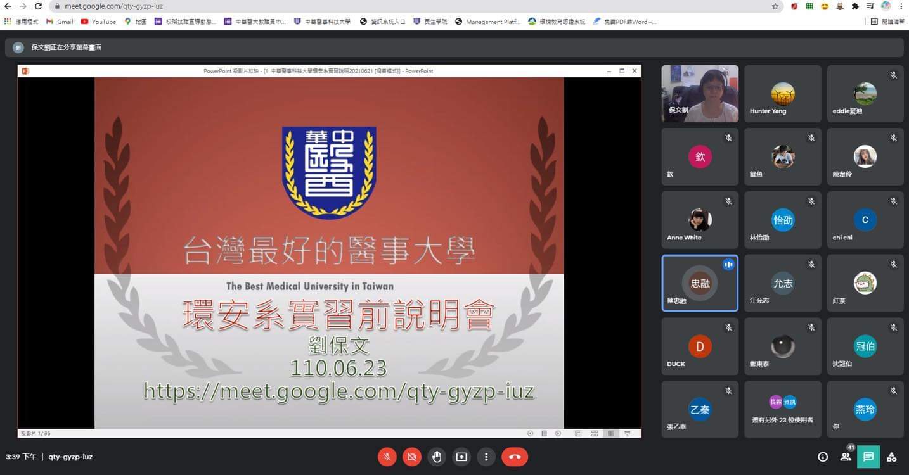Click the yellow emoji extension icon
This screenshot has width=909, height=475.
pyautogui.click(x=825, y=6)
